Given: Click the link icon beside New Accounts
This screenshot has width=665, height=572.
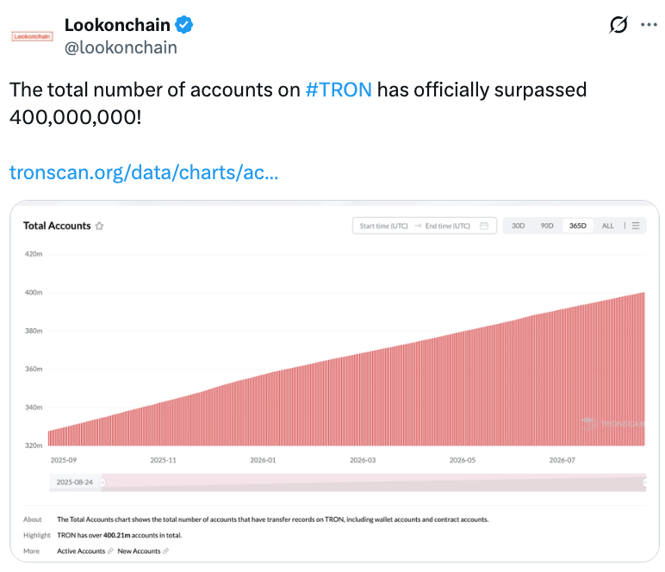Looking at the screenshot, I should click(166, 550).
